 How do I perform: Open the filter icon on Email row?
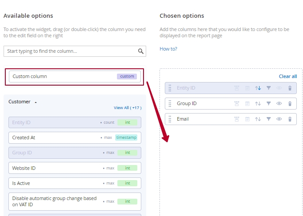click(268, 119)
